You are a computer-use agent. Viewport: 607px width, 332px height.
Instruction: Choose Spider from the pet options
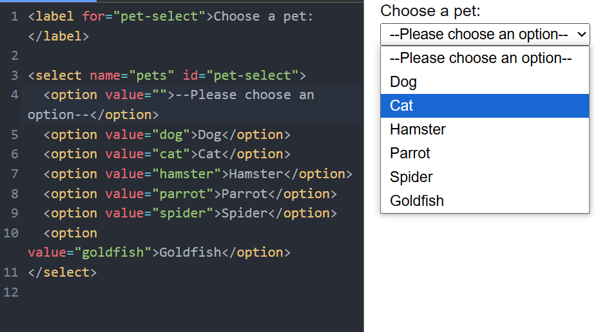(411, 177)
